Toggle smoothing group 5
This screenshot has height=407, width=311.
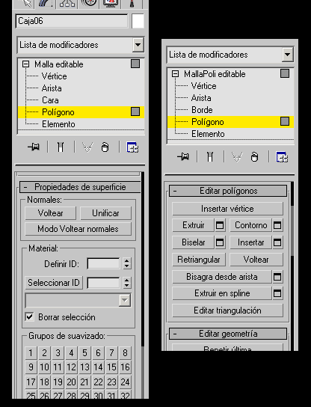click(x=84, y=353)
